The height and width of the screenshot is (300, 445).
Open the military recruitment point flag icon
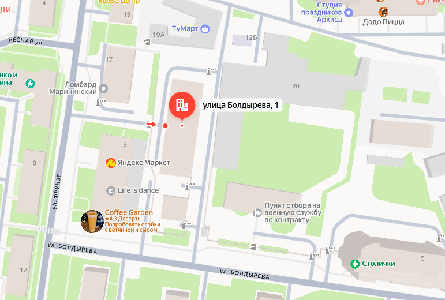tap(257, 213)
